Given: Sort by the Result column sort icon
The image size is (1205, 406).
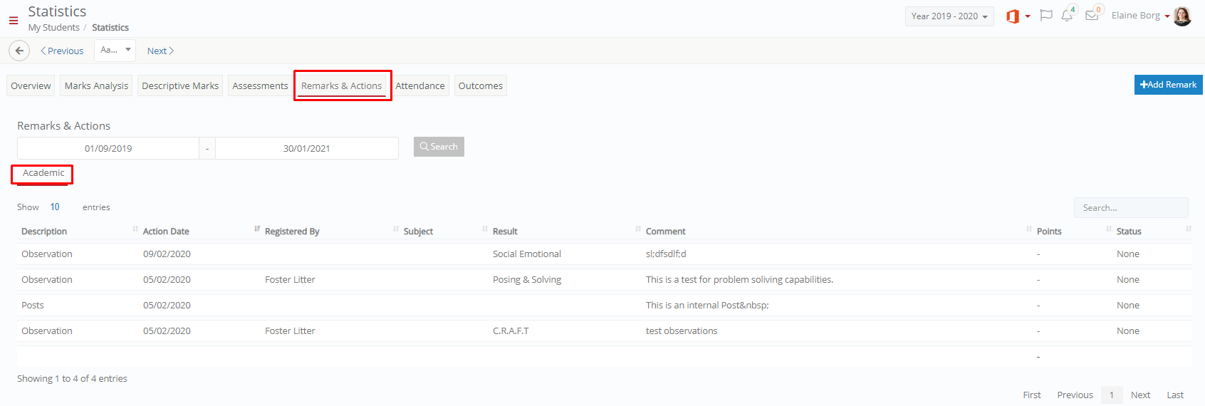Looking at the screenshot, I should 638,229.
